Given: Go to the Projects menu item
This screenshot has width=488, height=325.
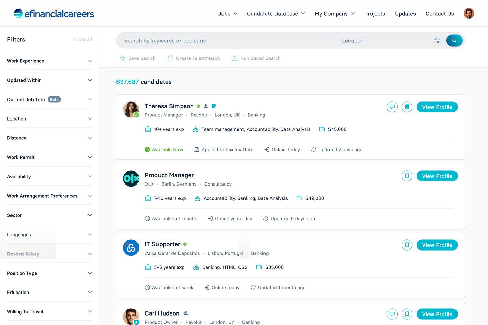Looking at the screenshot, I should pyautogui.click(x=375, y=14).
